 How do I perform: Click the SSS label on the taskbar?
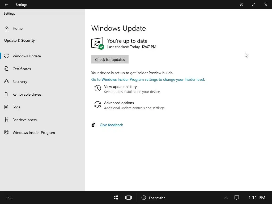[x=9, y=198]
